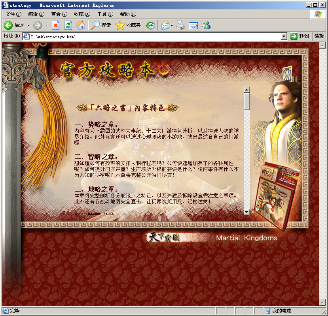The image size is (328, 316).
Task: Click the browser page scroll up arrow
Action: tap(322, 45)
